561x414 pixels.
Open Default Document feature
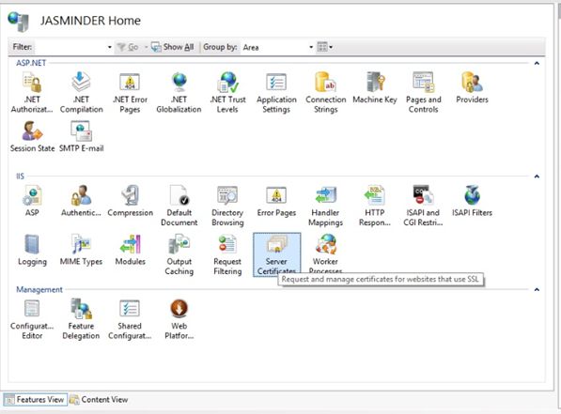(x=179, y=206)
